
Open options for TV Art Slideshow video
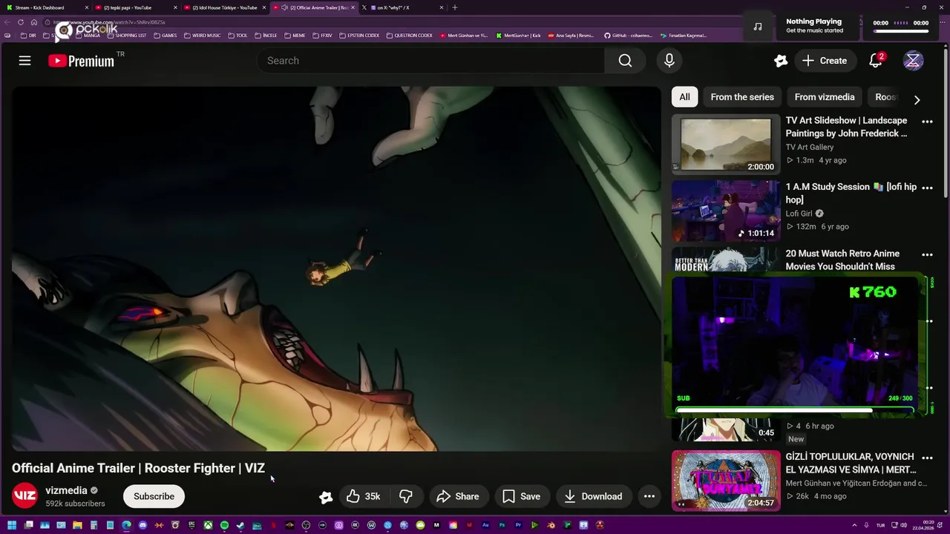click(x=927, y=121)
